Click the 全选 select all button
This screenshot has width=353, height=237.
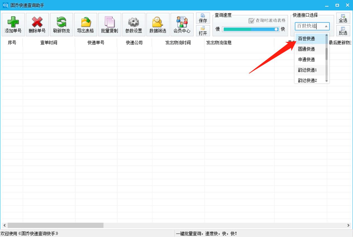pyautogui.click(x=343, y=18)
